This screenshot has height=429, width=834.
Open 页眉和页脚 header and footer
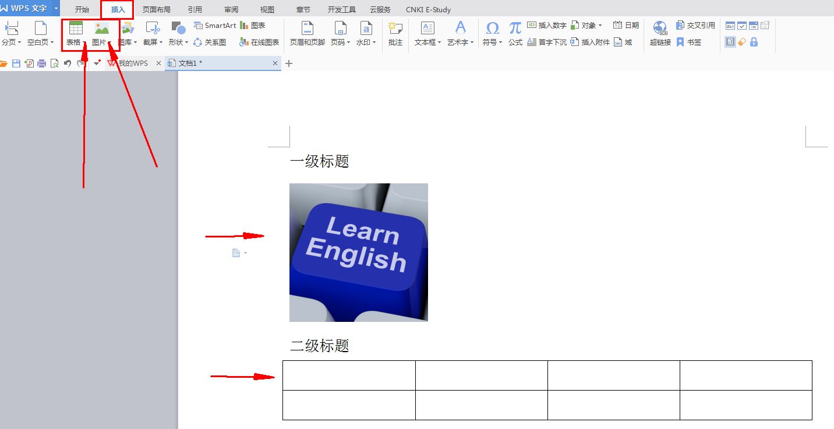coord(308,33)
